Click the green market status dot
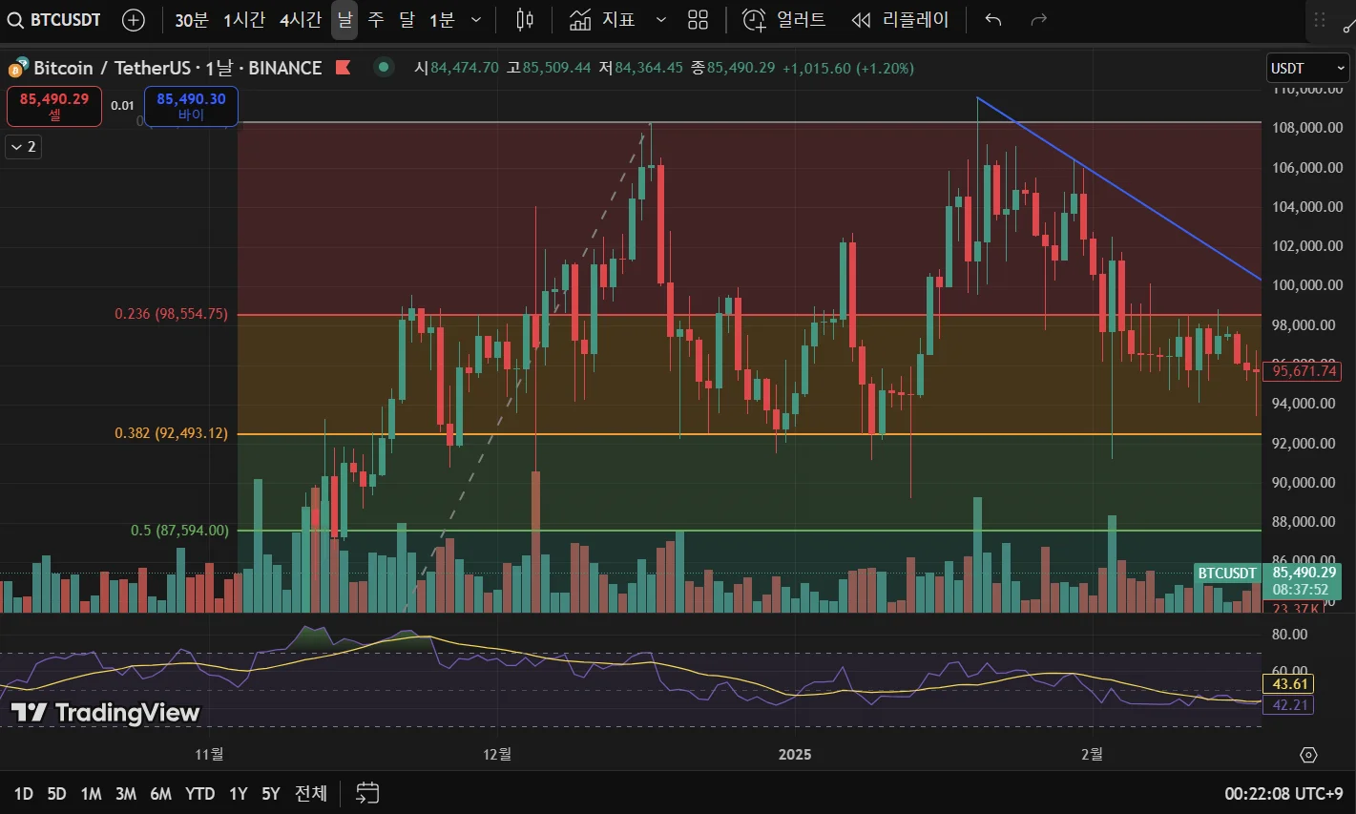This screenshot has width=1356, height=814. click(384, 67)
